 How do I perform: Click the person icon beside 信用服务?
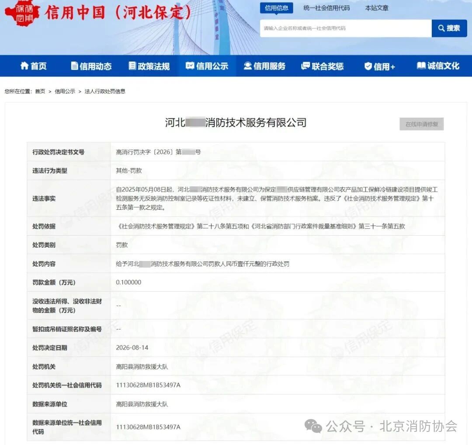[248, 66]
